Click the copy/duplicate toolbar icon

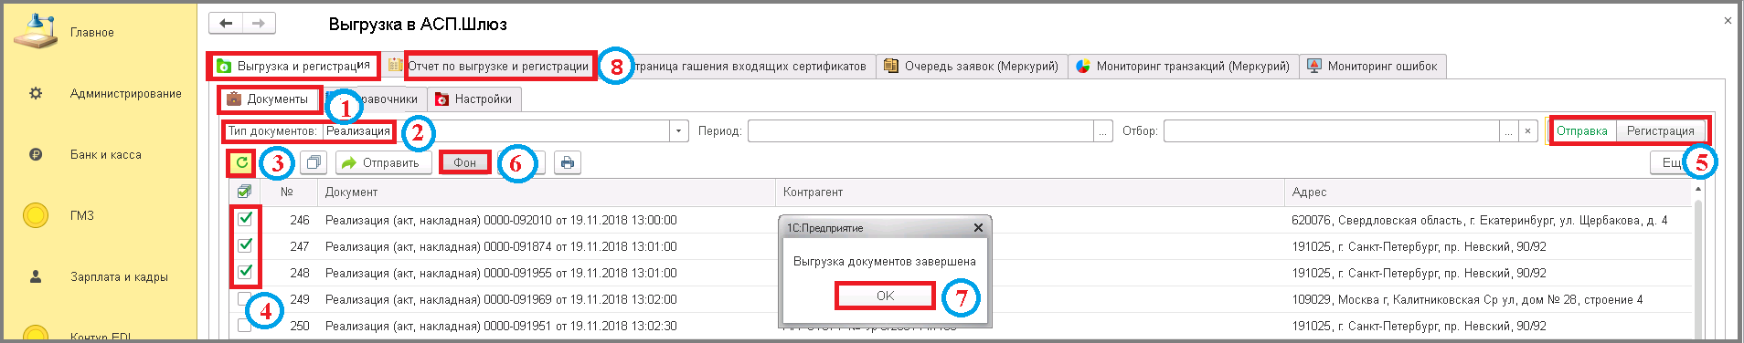coord(314,162)
